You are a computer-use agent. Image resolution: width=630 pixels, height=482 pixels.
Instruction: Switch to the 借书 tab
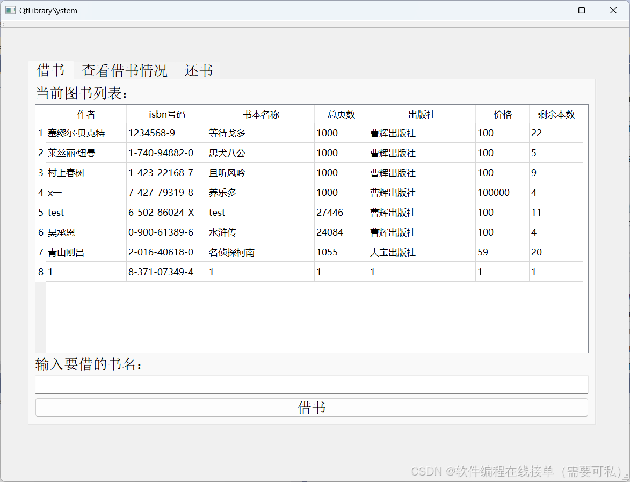50,70
